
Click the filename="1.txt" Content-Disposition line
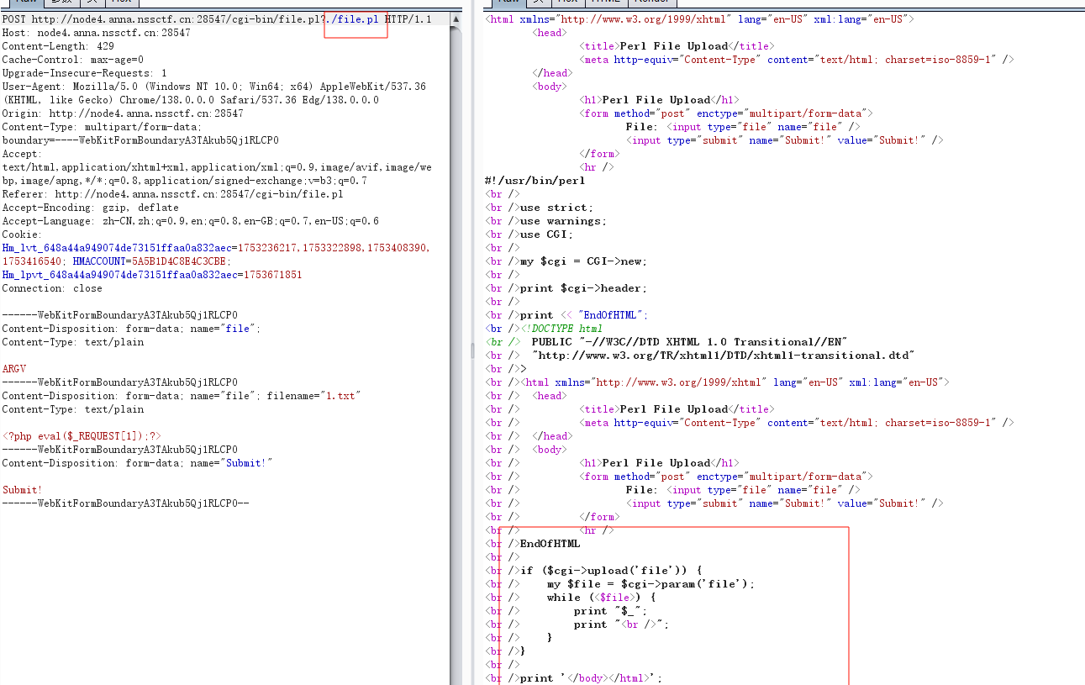[182, 396]
